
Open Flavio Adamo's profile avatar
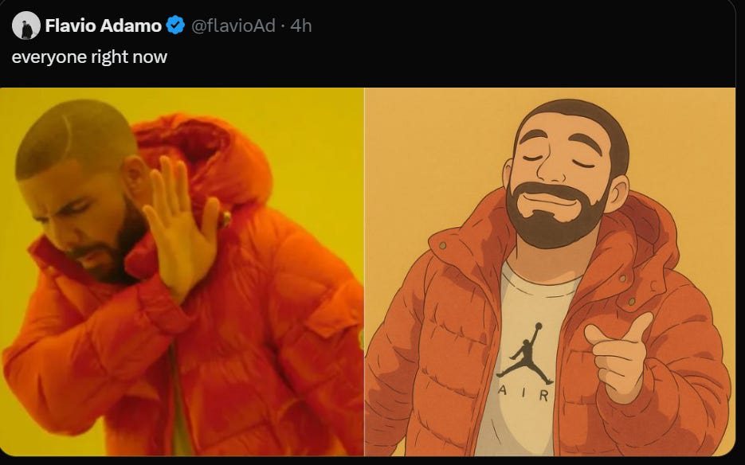[26, 25]
